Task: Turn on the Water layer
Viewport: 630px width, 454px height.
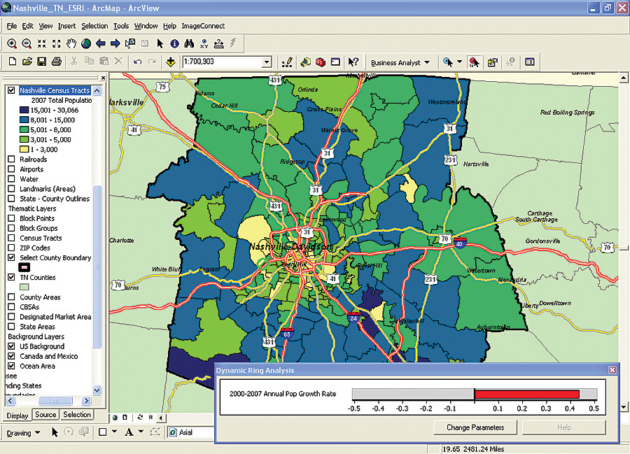Action: tap(11, 179)
